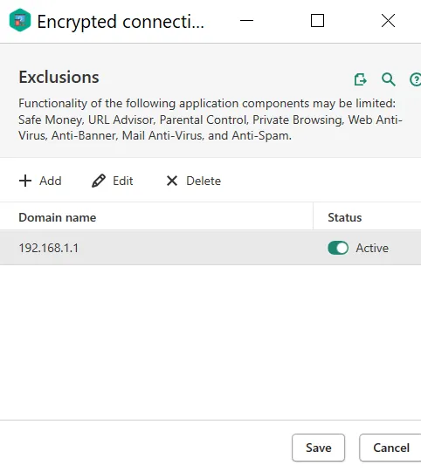This screenshot has height=472, width=421.
Task: Click the divider between Domain name and Status
Action: [x=313, y=216]
